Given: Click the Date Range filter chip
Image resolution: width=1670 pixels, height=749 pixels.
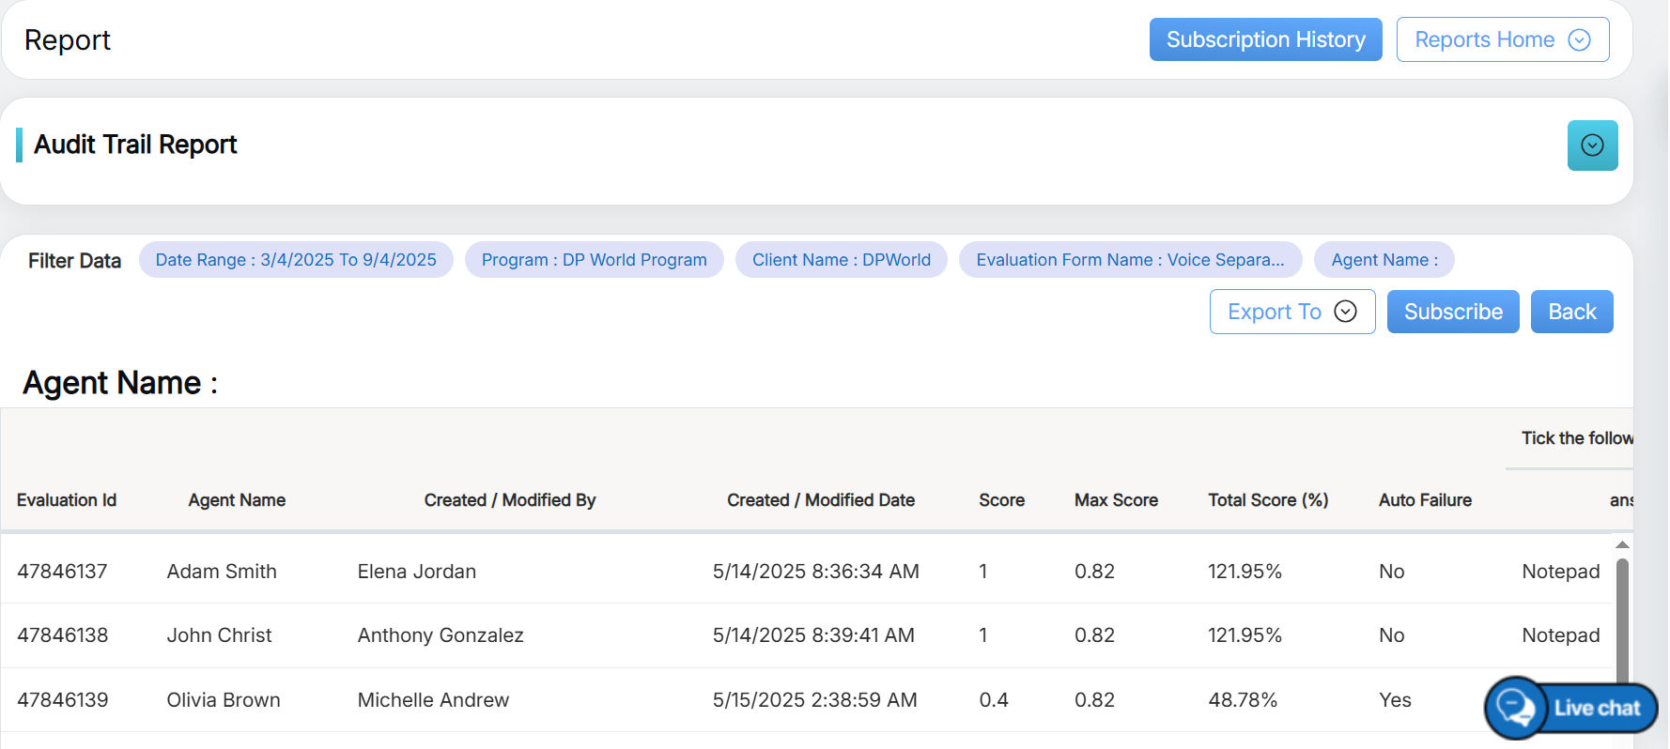Looking at the screenshot, I should [296, 260].
